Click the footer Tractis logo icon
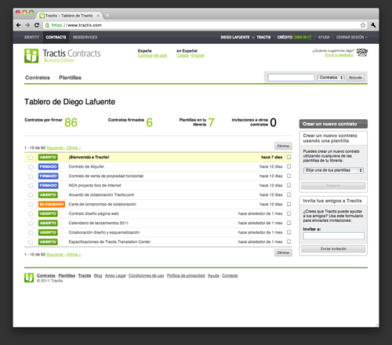The width and height of the screenshot is (392, 345). pos(29,278)
